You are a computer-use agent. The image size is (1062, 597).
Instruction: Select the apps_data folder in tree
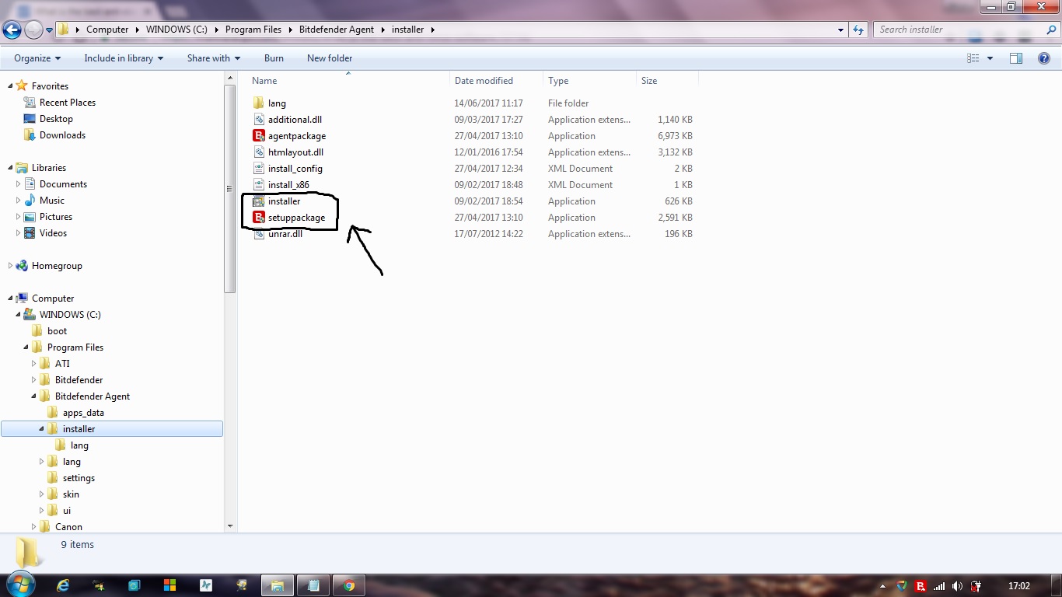coord(83,413)
